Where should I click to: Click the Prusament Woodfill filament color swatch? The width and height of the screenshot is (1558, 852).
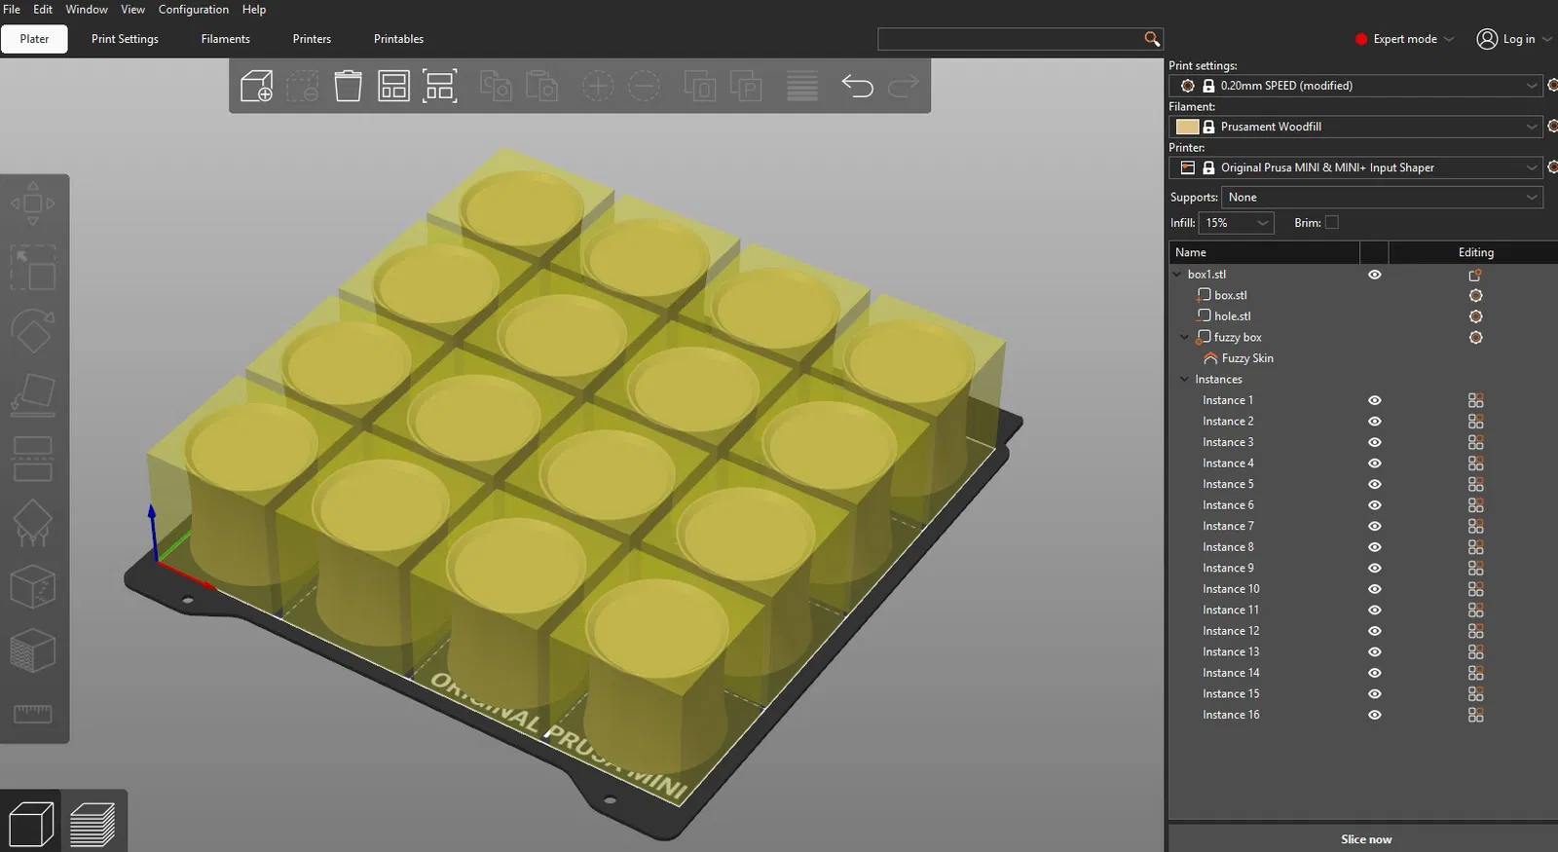click(1187, 127)
